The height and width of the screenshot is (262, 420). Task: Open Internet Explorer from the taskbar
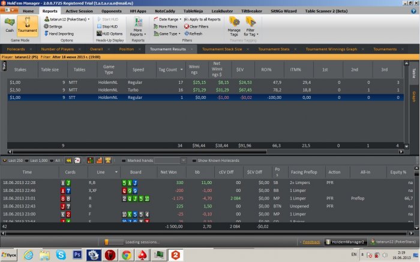28,255
